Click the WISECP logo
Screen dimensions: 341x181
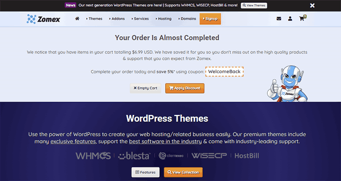[209, 155]
